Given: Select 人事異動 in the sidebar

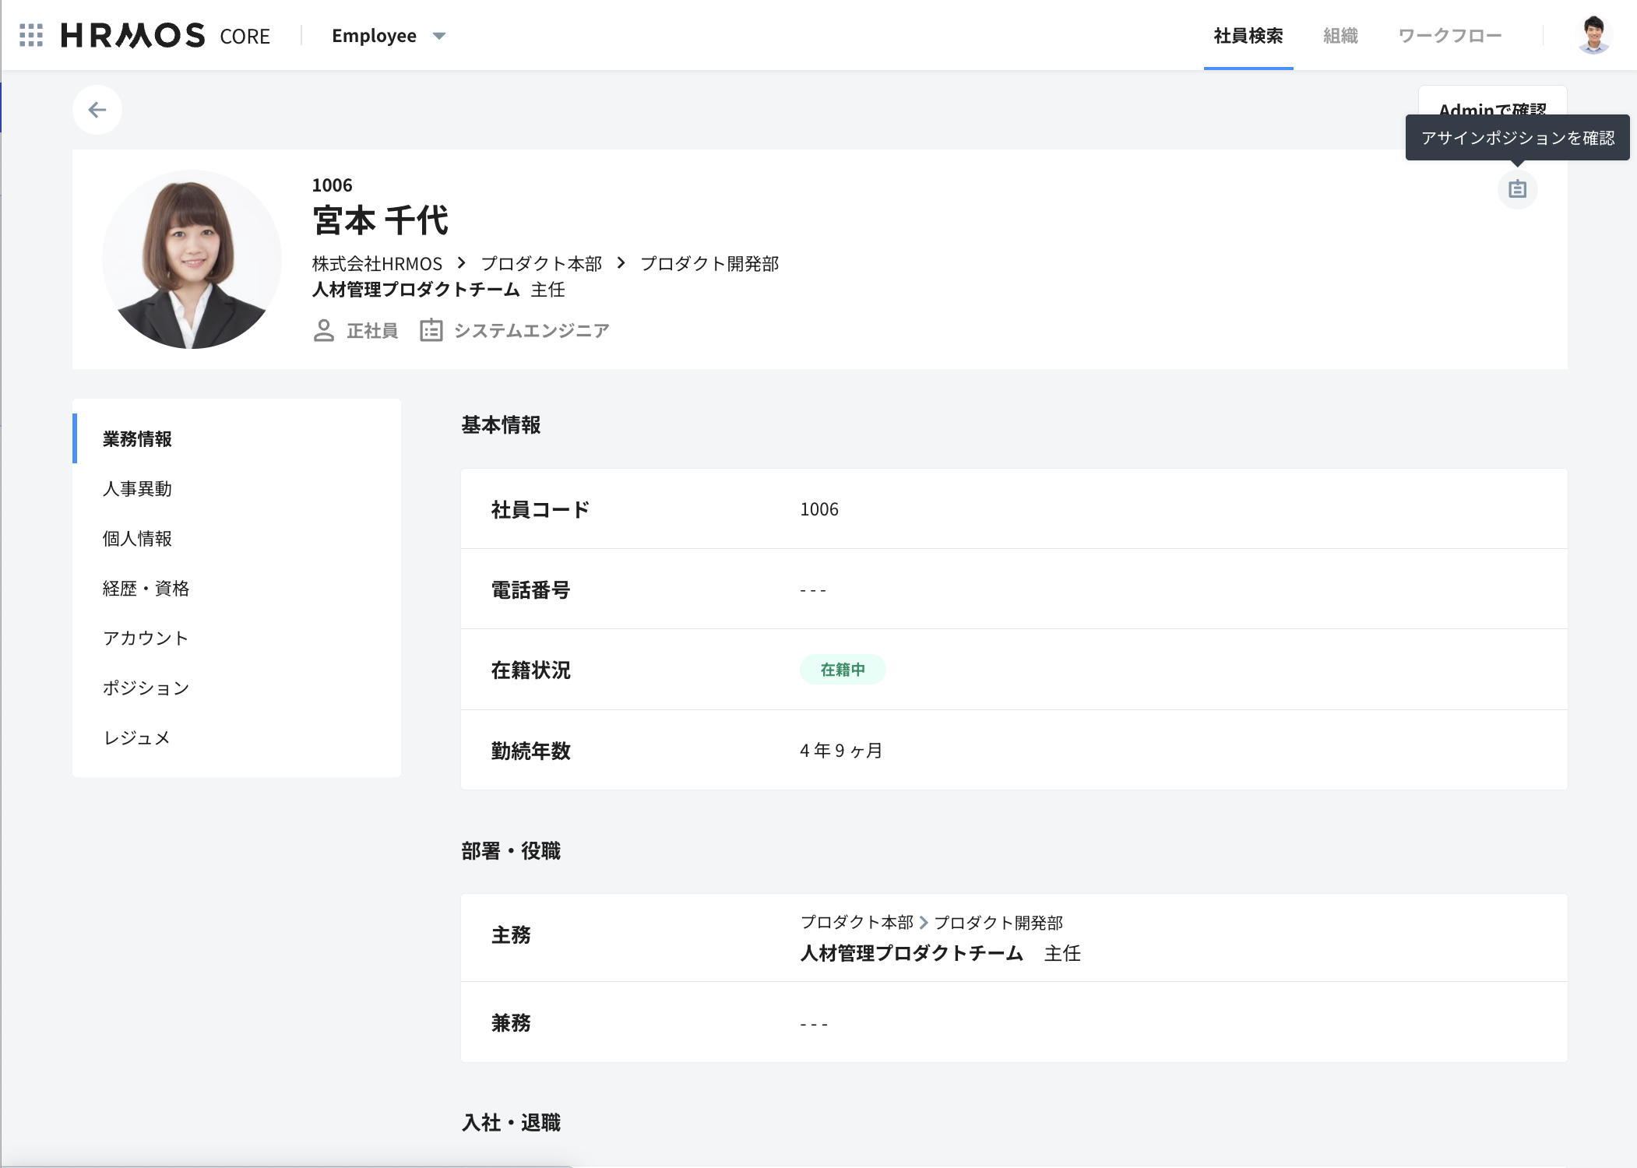Looking at the screenshot, I should click(x=137, y=489).
